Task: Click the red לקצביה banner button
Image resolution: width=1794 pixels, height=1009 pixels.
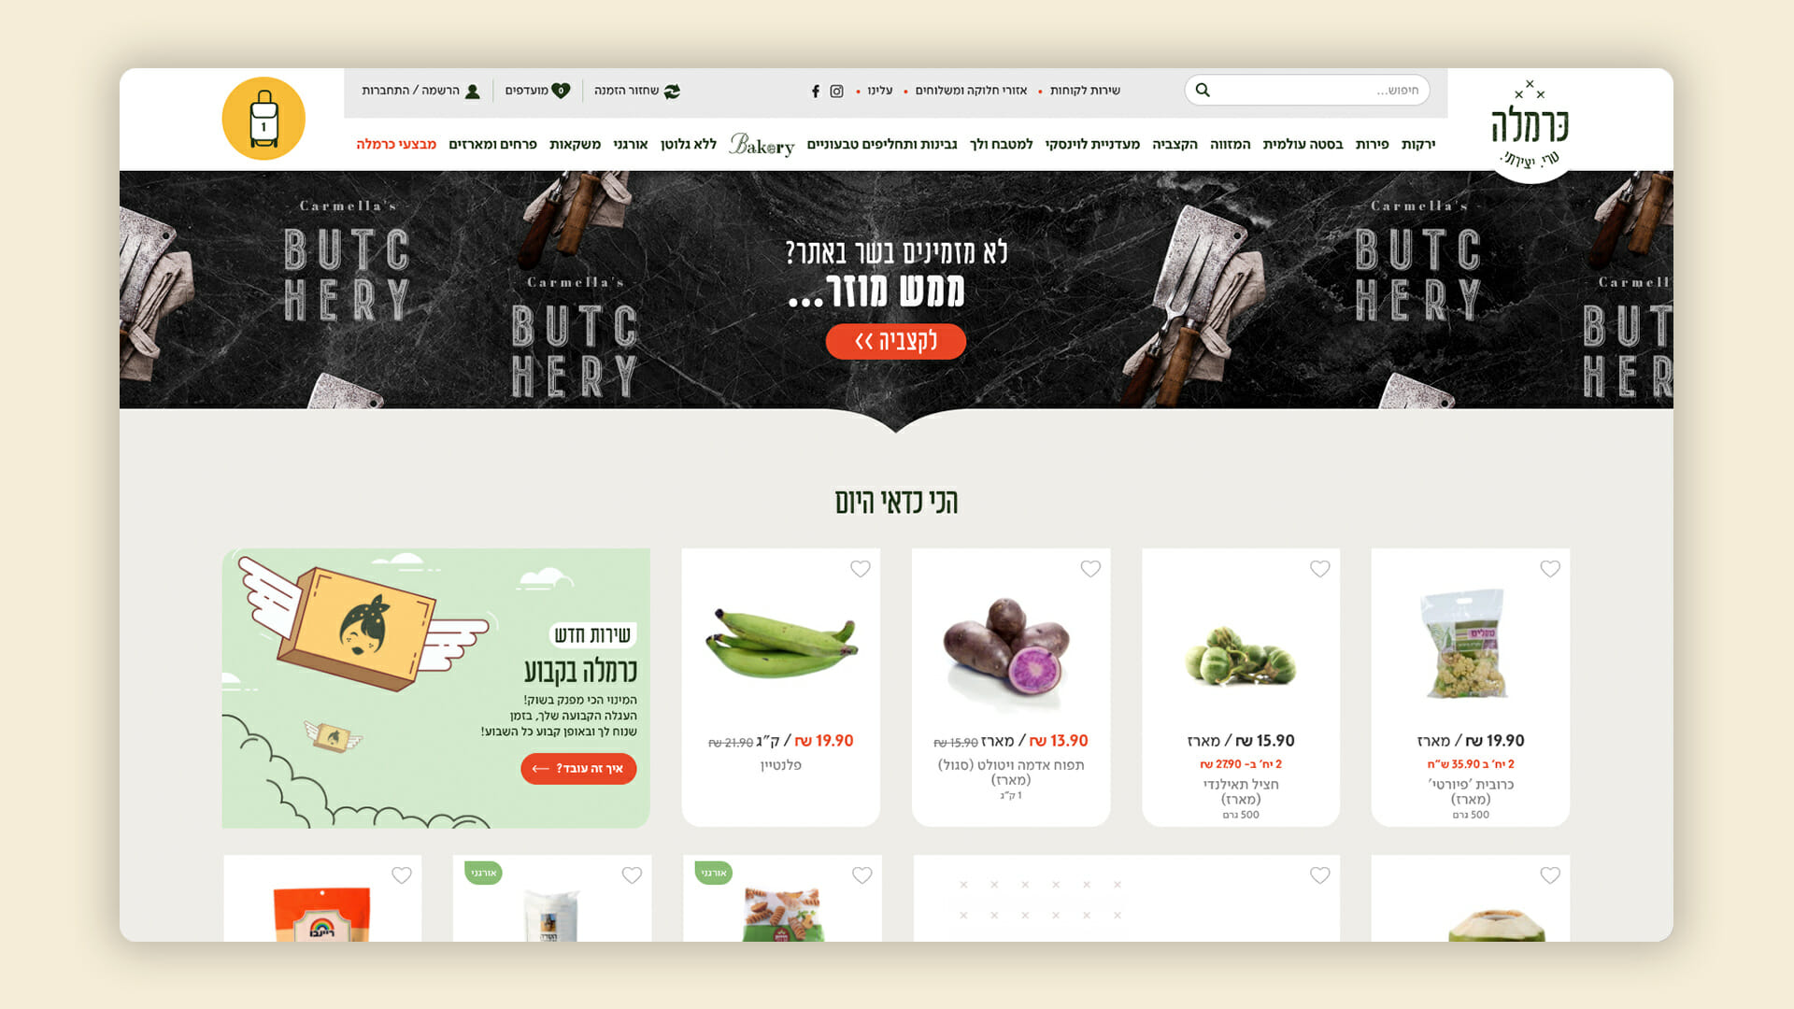Action: coord(895,341)
